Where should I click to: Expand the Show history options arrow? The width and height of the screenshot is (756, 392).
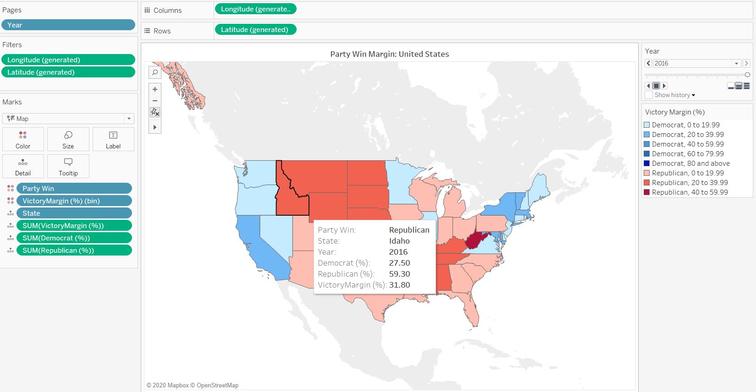693,95
